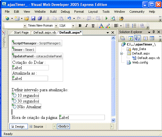Apply italic formatting

click(x=86, y=26)
